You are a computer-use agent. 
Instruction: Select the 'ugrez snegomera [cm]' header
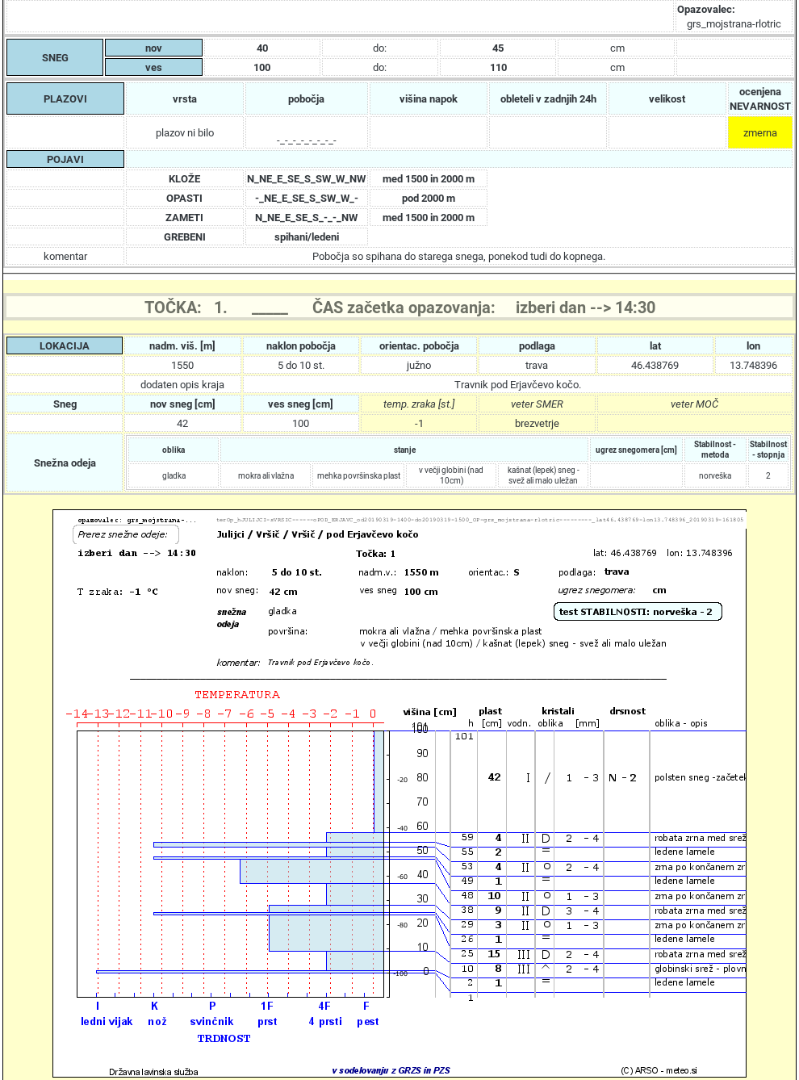click(x=636, y=450)
